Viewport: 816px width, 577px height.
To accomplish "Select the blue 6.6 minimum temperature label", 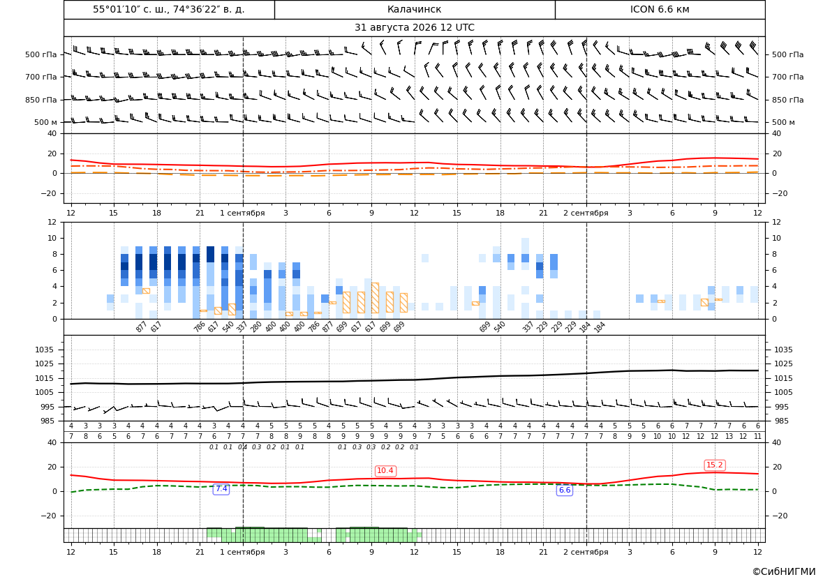I will click(565, 490).
